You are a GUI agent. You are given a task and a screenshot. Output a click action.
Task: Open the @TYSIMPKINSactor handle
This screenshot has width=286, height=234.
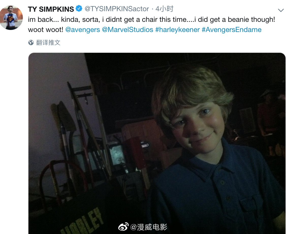117,9
